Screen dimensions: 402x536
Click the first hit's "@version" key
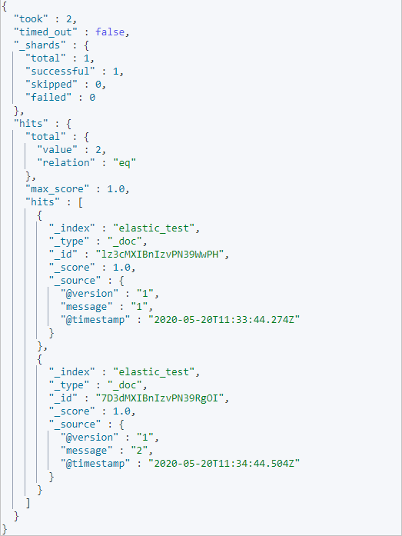pyautogui.click(x=89, y=294)
